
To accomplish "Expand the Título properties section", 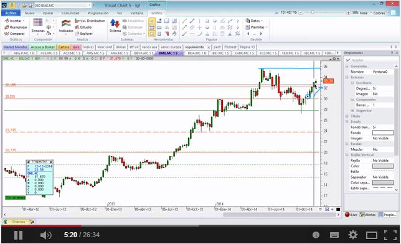I will coord(347,116).
